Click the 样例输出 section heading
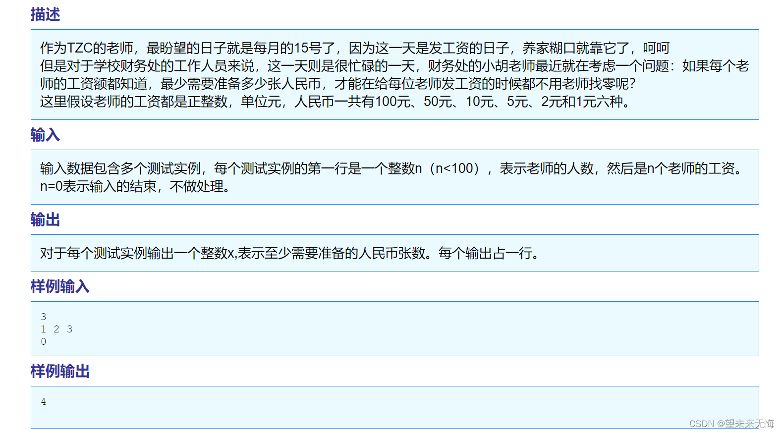Viewport: 782px width, 433px height. coord(60,371)
